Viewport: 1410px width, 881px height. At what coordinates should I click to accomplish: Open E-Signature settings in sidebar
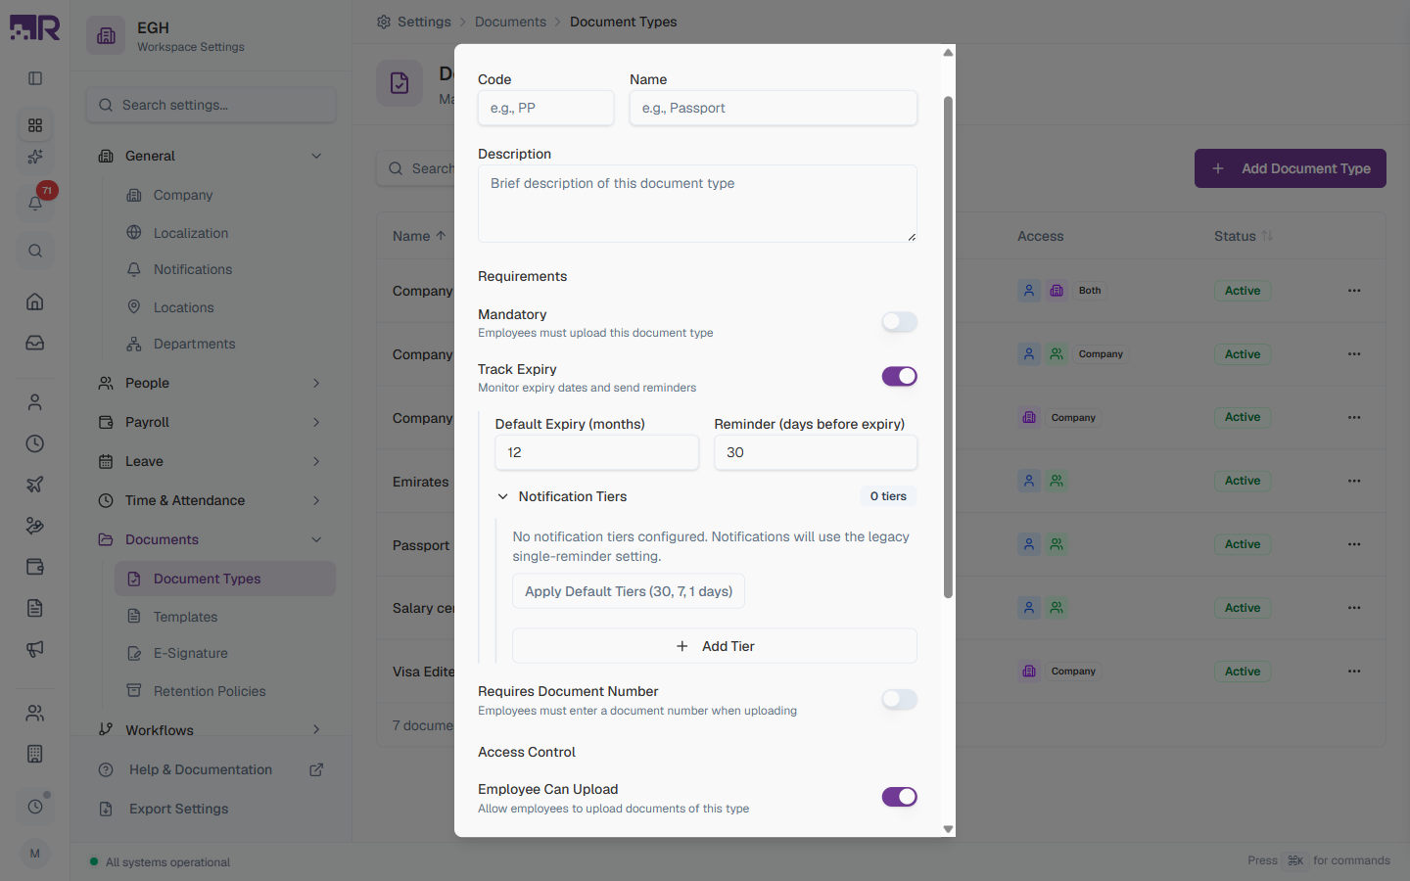click(225, 653)
